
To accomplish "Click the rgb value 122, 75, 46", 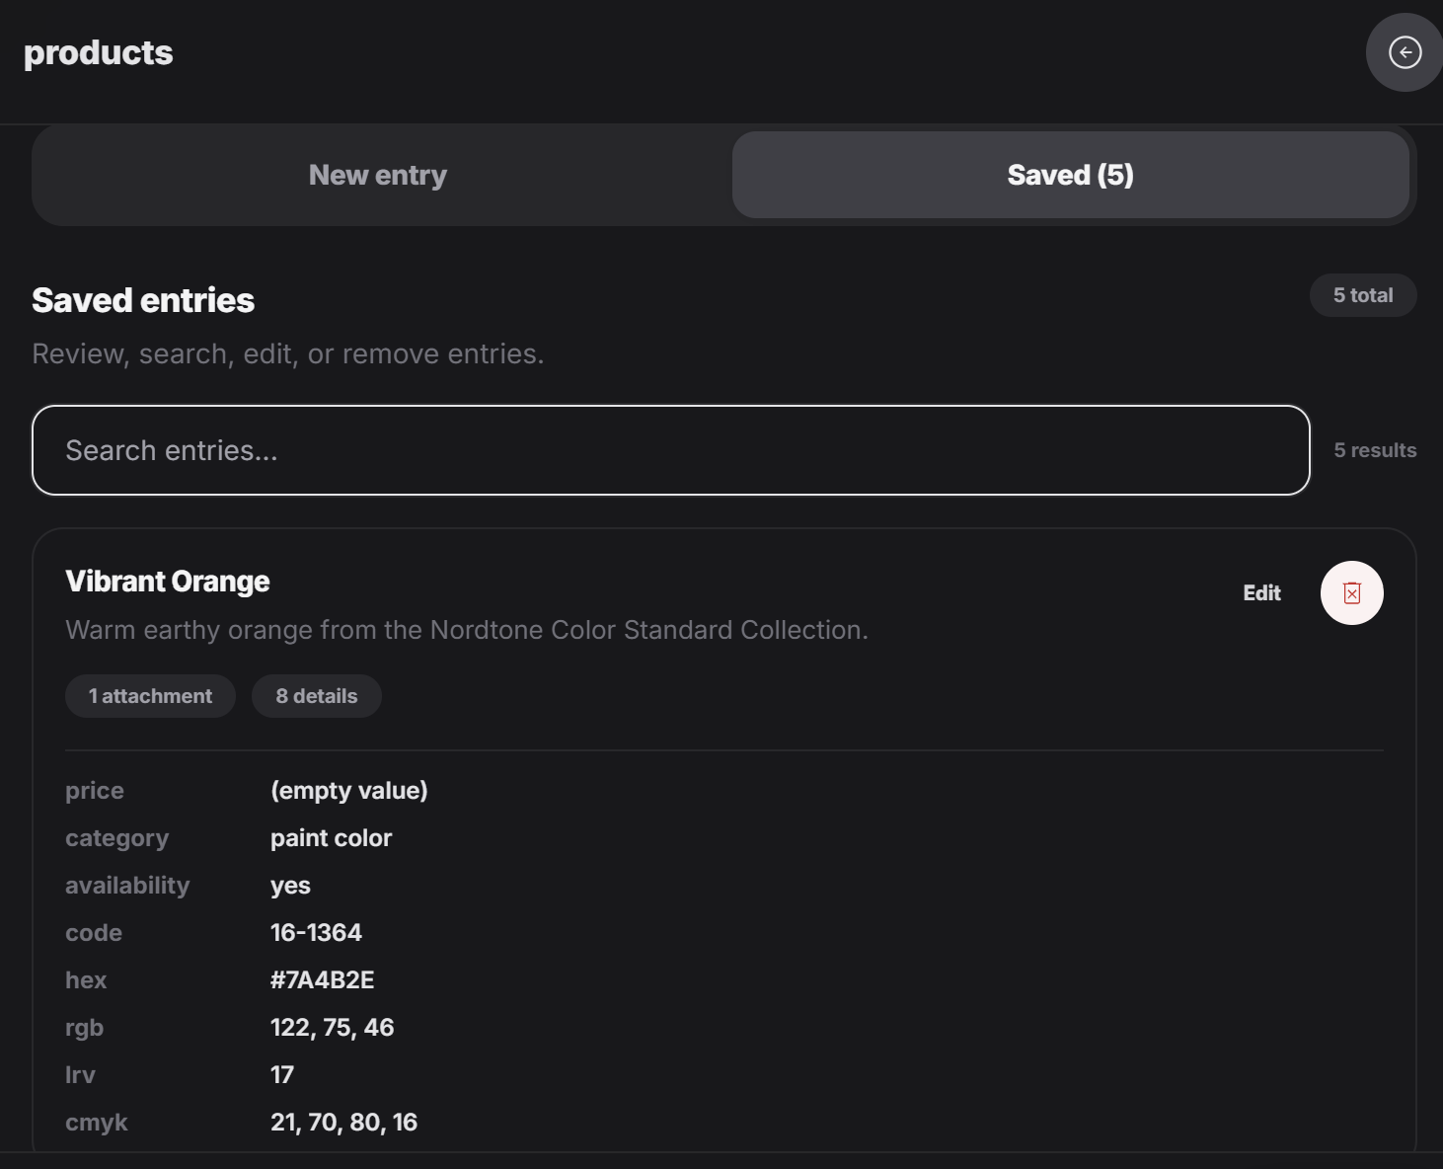I will 333,1028.
